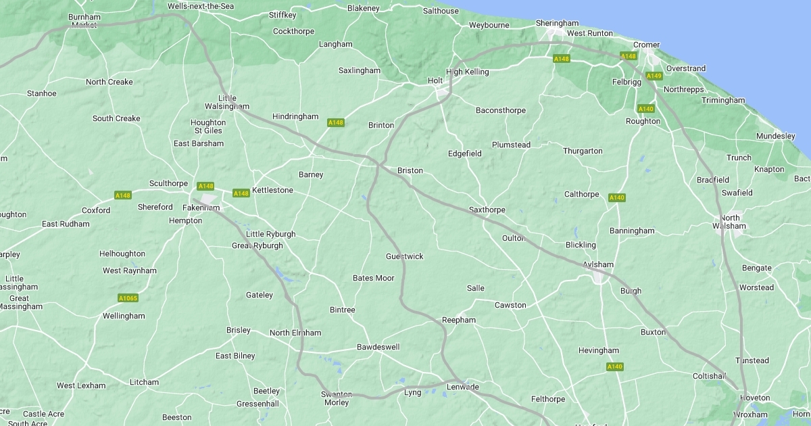The image size is (811, 426).
Task: Select the Holt town label
Action: point(435,81)
